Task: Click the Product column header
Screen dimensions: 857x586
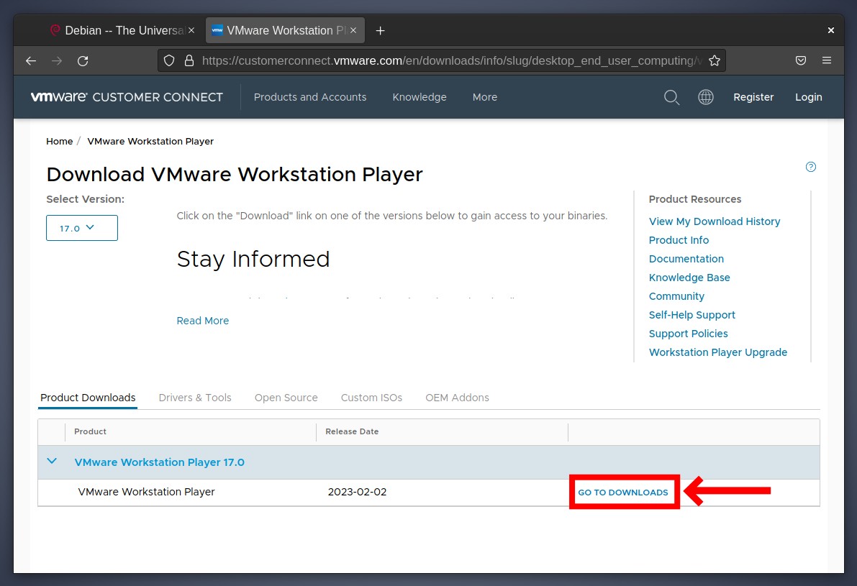Action: tap(90, 431)
